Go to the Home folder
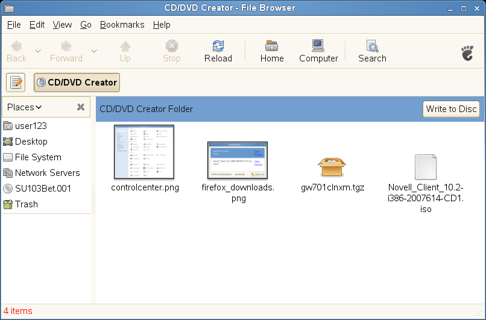The width and height of the screenshot is (486, 320). [272, 51]
